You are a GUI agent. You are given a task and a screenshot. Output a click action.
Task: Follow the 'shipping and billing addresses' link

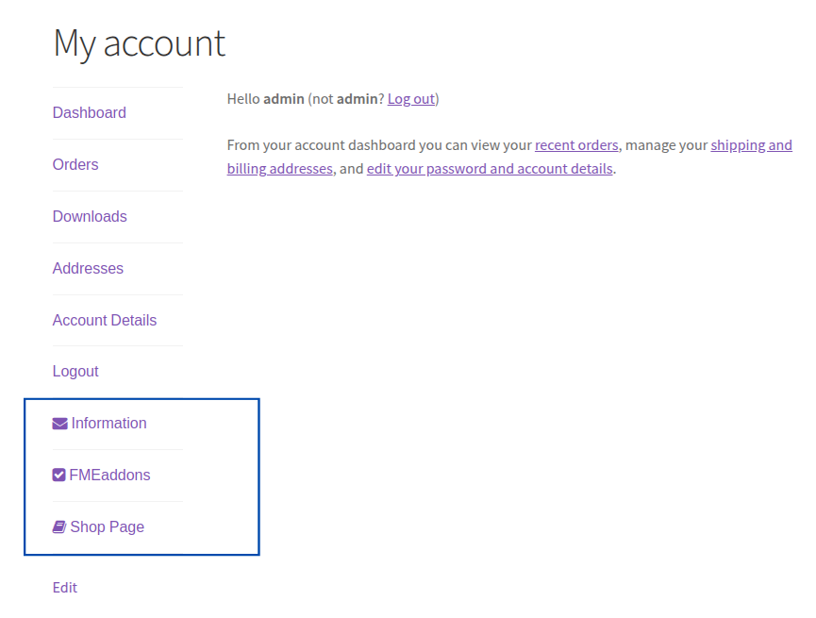click(x=751, y=145)
